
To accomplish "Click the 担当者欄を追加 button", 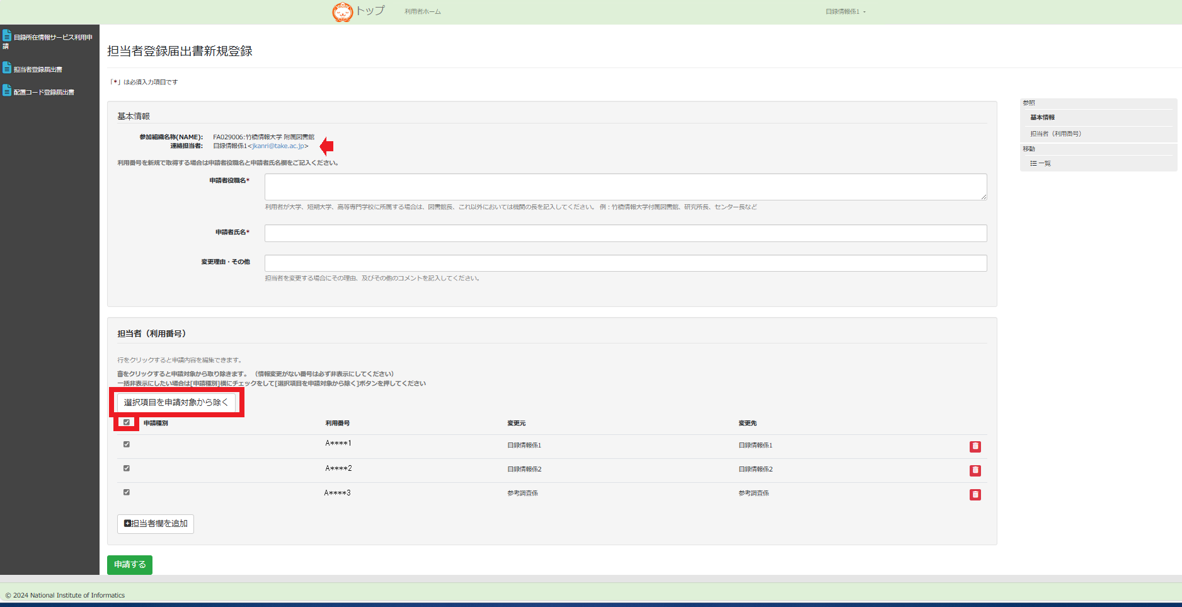I will pos(156,524).
